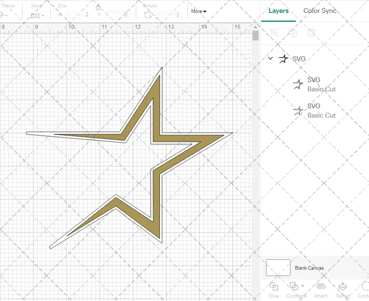Viewport: 369px width, 301px height.
Task: Click the Rotate angle input field
Action: point(165,15)
